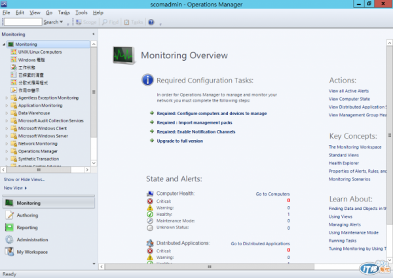Image resolution: width=393 pixels, height=278 pixels.
Task: Open the Tools menu
Action: [81, 12]
